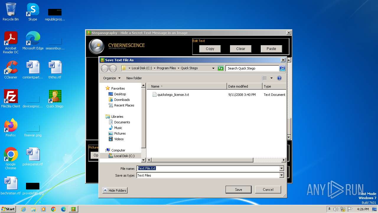
Task: Select thethis.rtf desktop file
Action: (x=55, y=70)
